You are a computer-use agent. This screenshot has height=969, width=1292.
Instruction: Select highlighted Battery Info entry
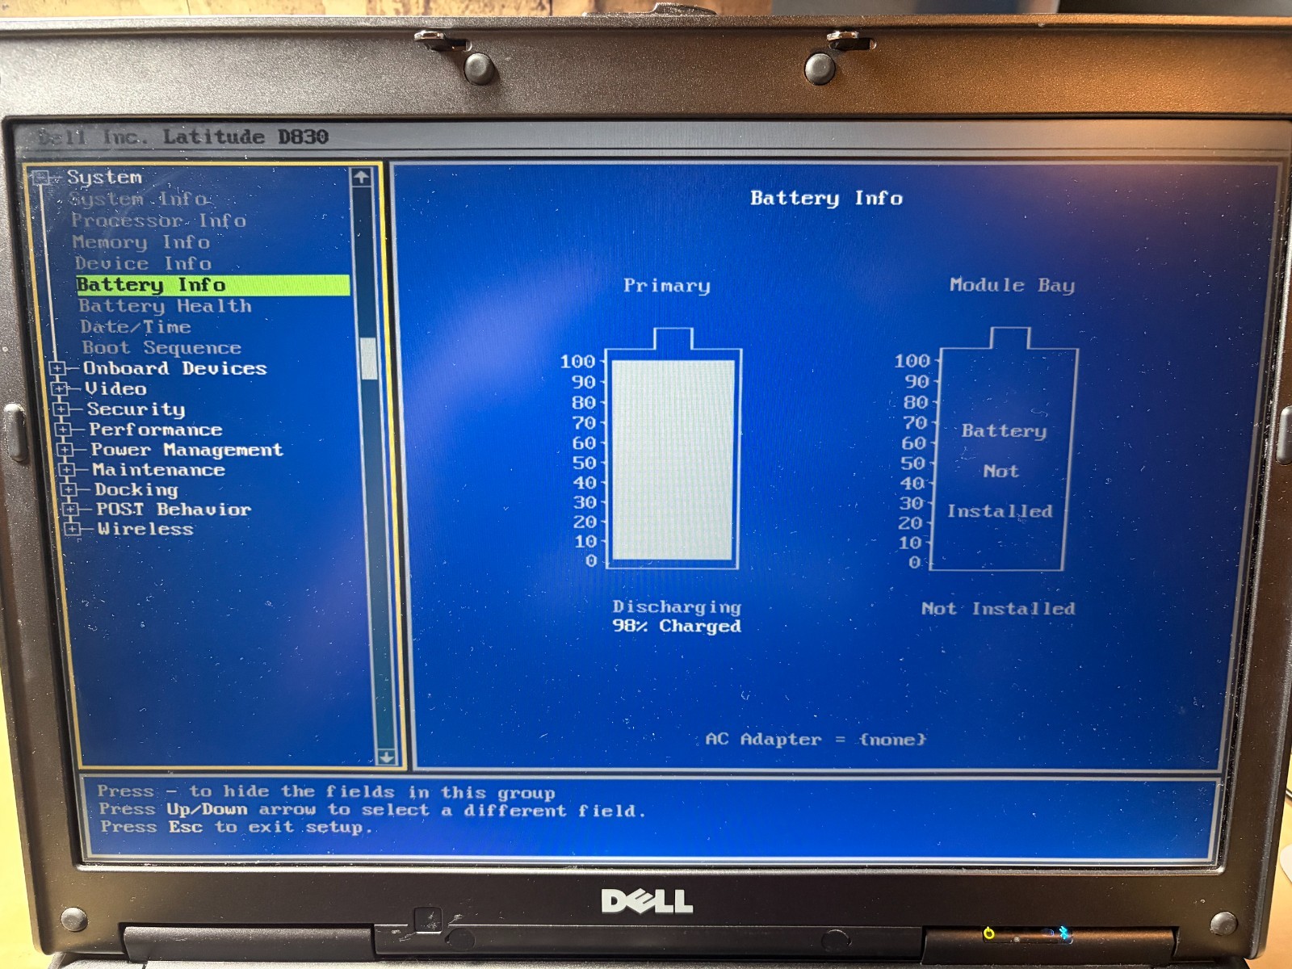click(x=213, y=285)
